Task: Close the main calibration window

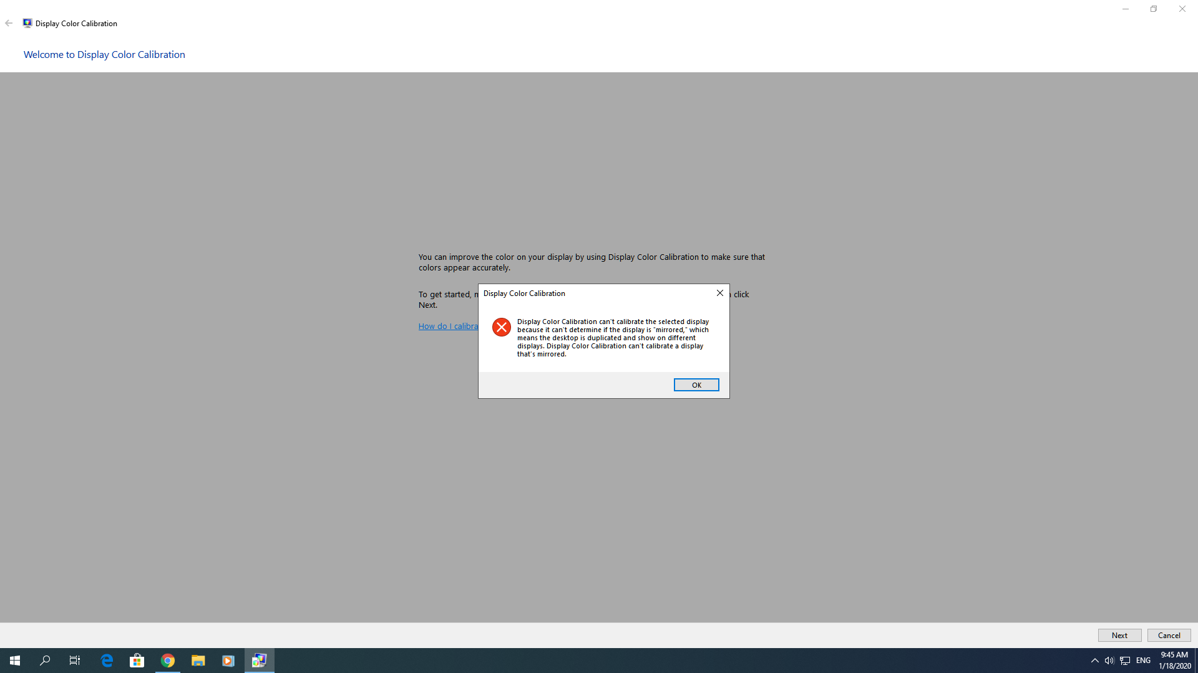Action: [x=1182, y=9]
